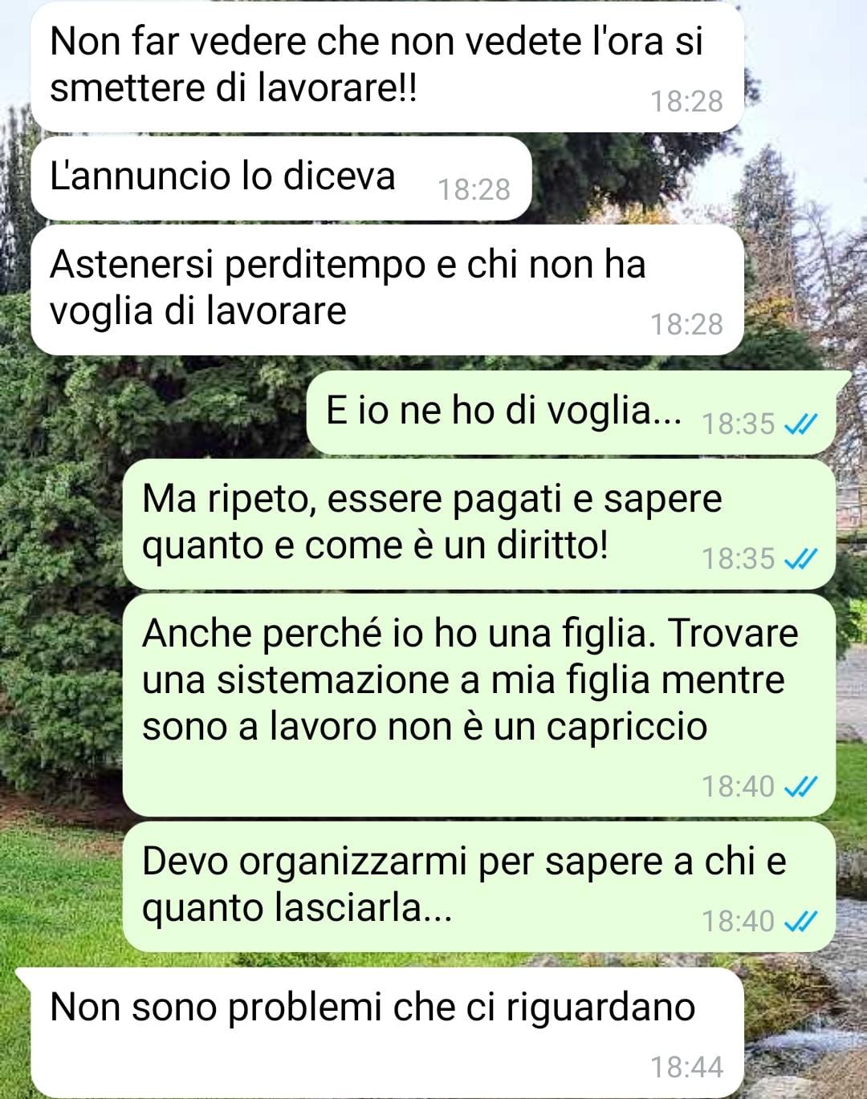The width and height of the screenshot is (867, 1099).
Task: Select the 'Ma ripeto, essere pagati' message
Action: click(x=479, y=524)
